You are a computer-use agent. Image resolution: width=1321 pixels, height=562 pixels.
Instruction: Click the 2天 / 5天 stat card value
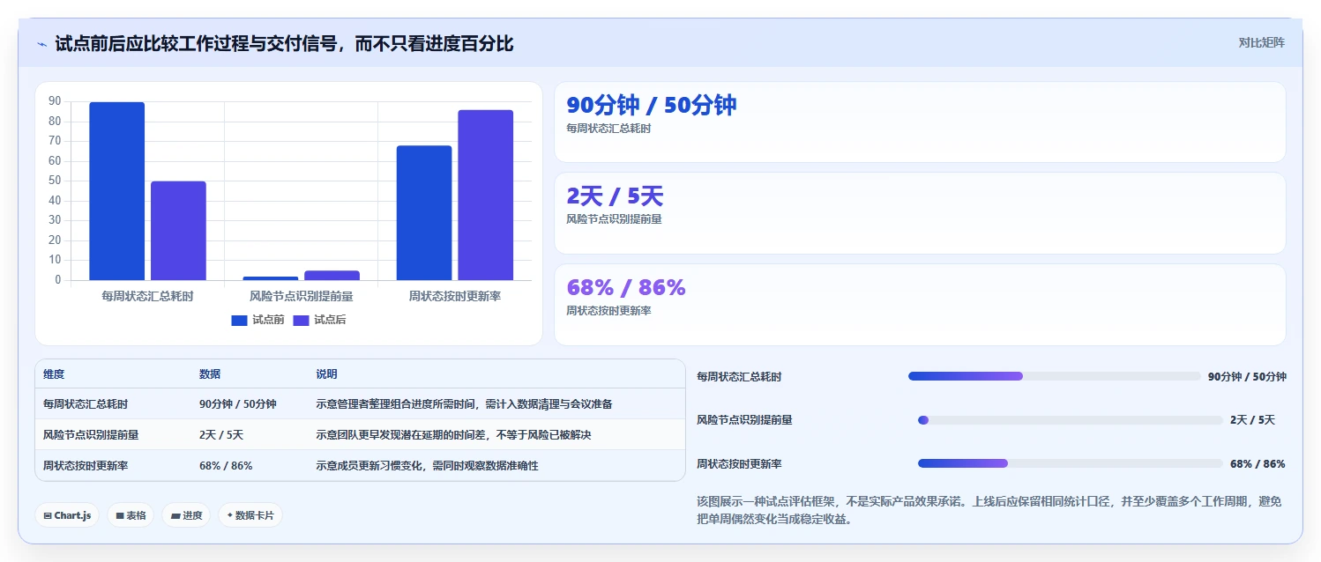[615, 196]
